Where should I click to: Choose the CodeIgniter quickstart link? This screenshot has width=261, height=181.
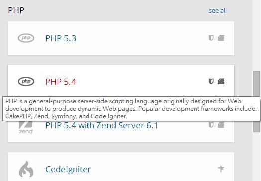point(68,169)
